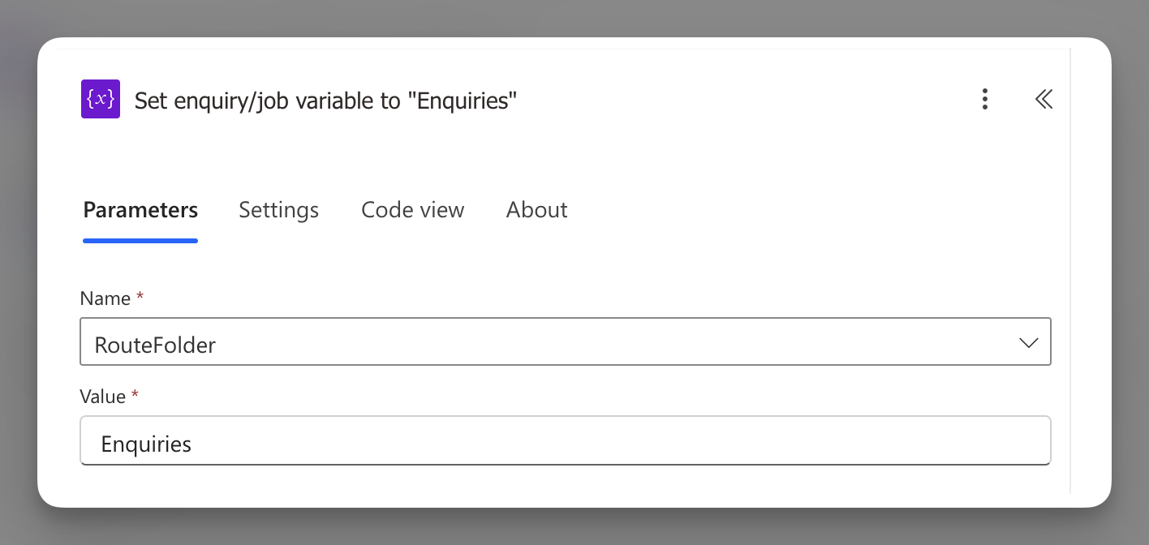Collapse the panel using double chevron

tap(1044, 99)
